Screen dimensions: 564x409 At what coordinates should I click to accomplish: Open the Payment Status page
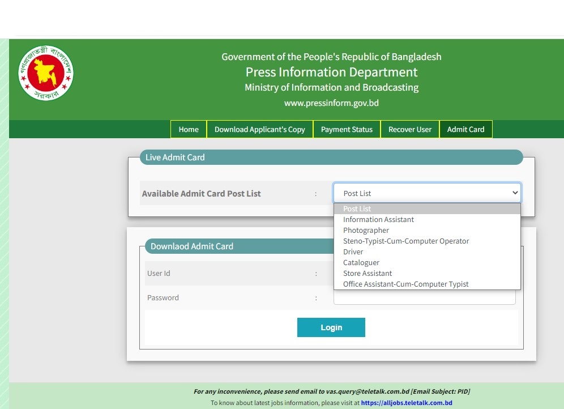[347, 129]
